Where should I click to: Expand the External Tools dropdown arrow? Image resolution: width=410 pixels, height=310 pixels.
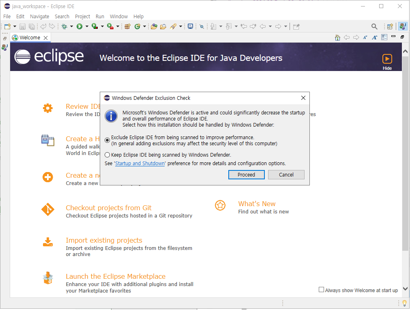tap(118, 26)
